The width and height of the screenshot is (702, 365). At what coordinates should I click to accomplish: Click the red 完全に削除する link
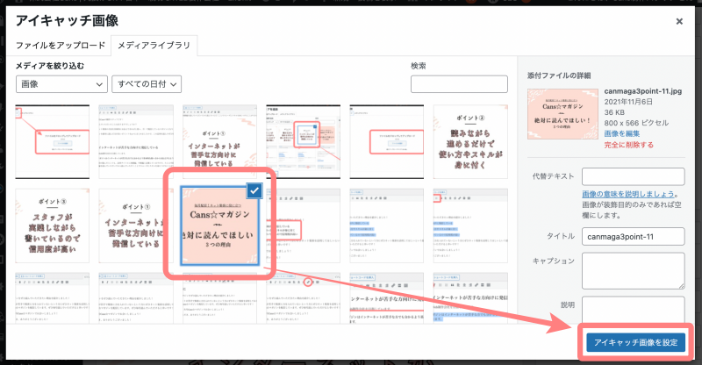click(x=629, y=145)
